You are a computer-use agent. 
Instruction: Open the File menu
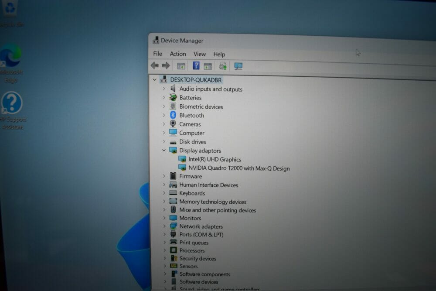[158, 53]
